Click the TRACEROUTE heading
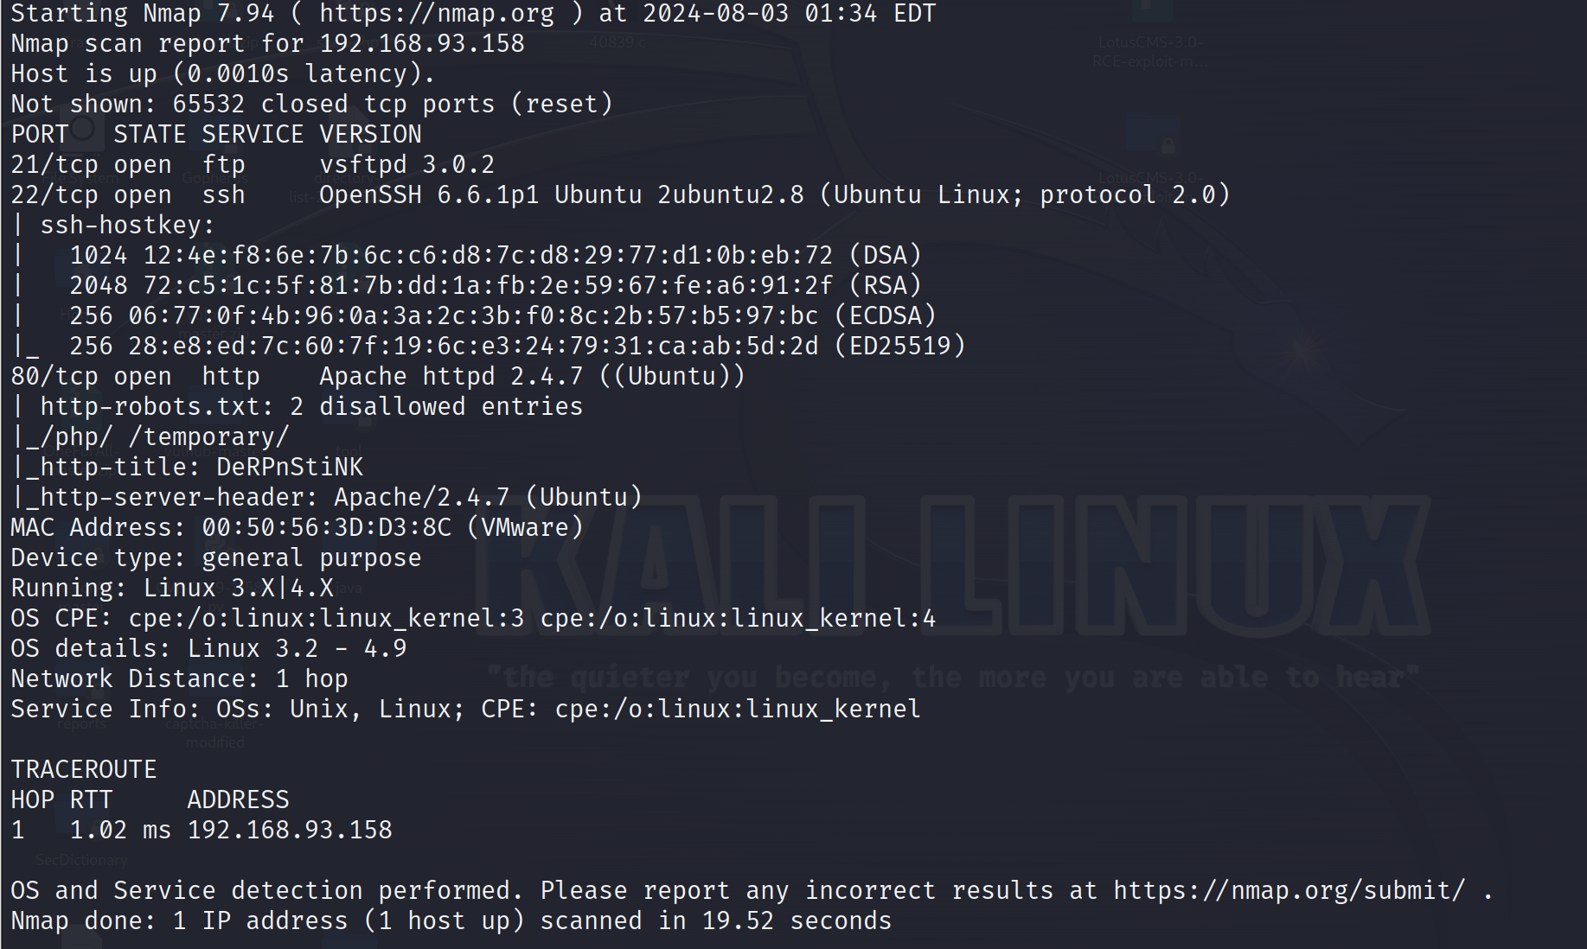The height and width of the screenshot is (949, 1587). point(84,770)
